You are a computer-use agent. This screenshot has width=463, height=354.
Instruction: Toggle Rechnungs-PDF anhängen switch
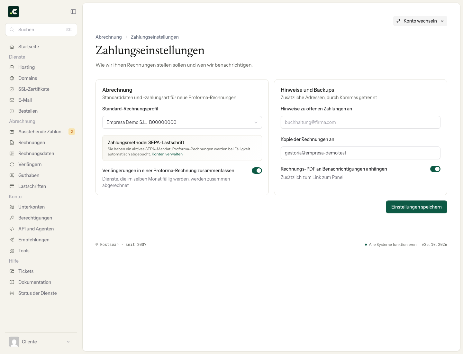(x=435, y=169)
